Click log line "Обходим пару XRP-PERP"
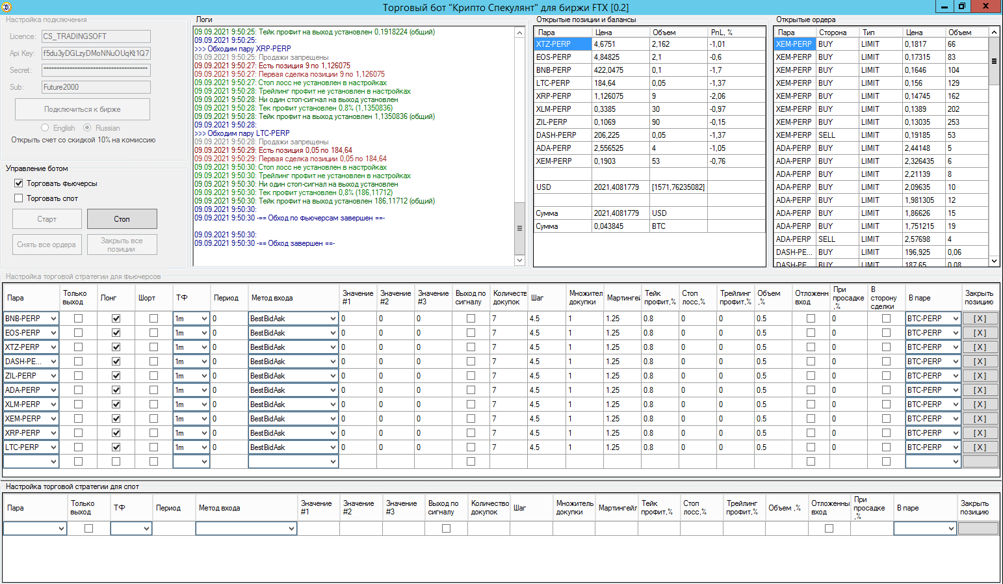Image resolution: width=1003 pixels, height=584 pixels. 242,49
